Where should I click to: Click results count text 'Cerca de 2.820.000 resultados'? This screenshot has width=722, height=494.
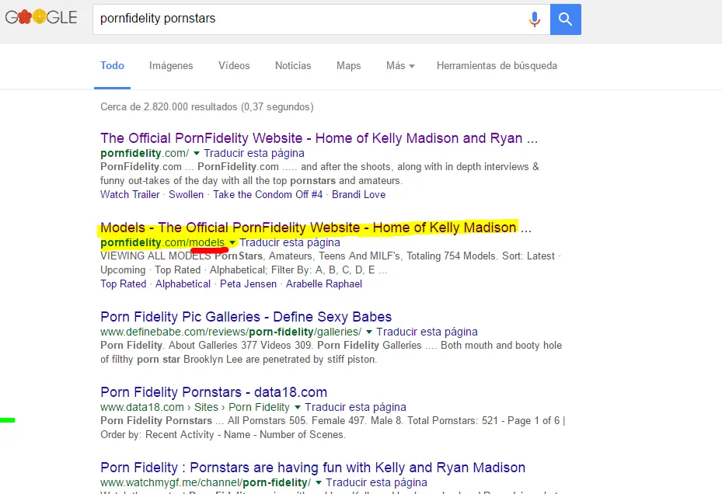point(207,107)
